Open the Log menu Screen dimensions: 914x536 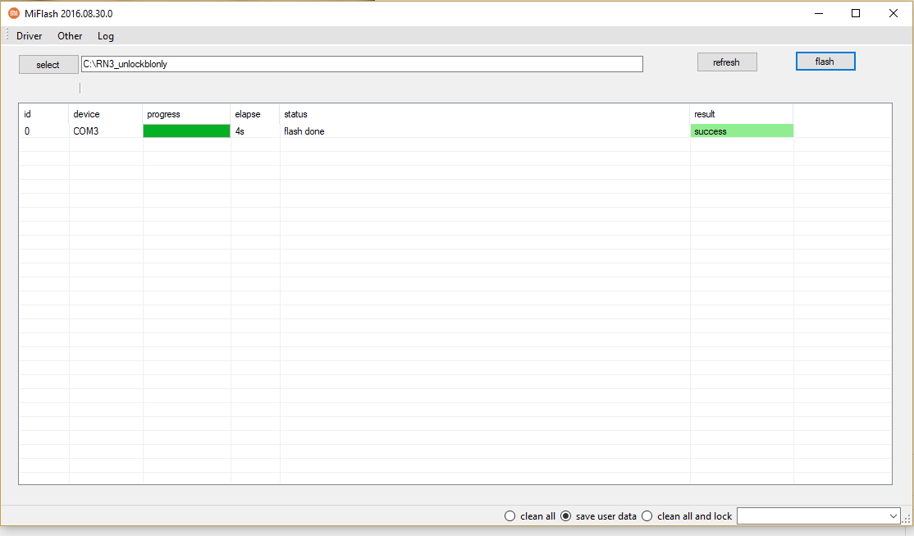click(x=106, y=36)
